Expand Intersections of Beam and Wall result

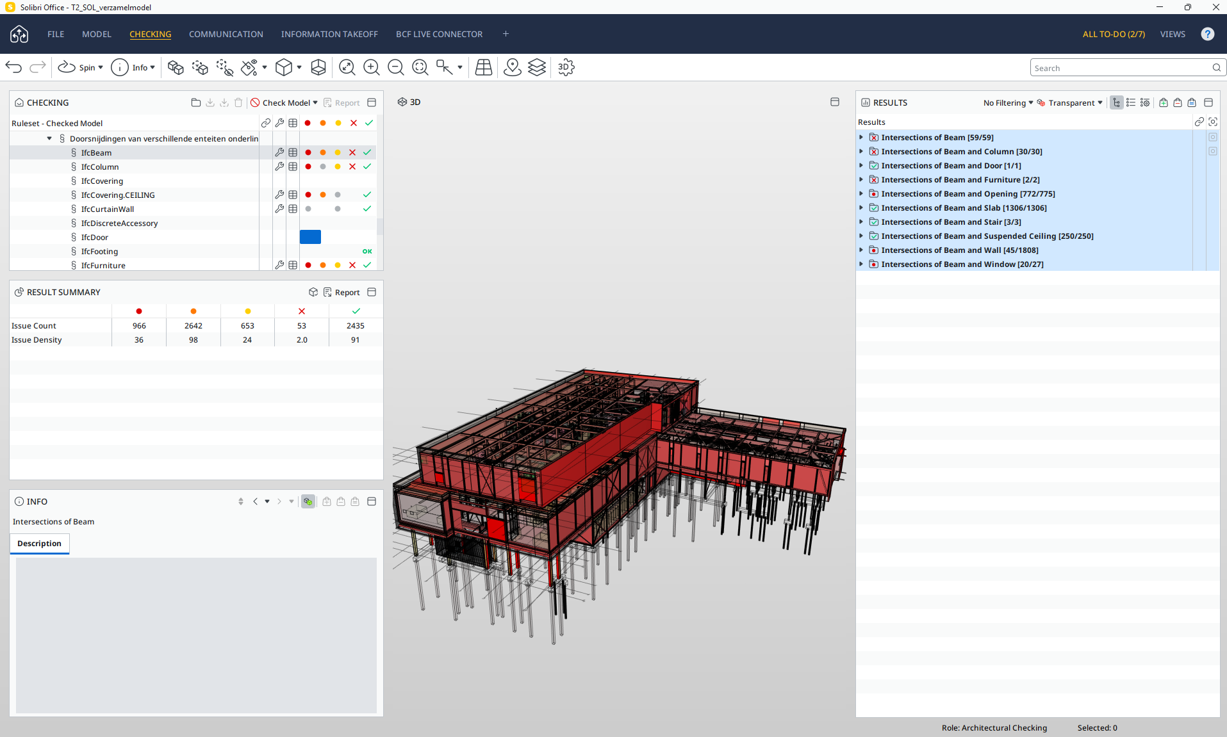(x=861, y=250)
